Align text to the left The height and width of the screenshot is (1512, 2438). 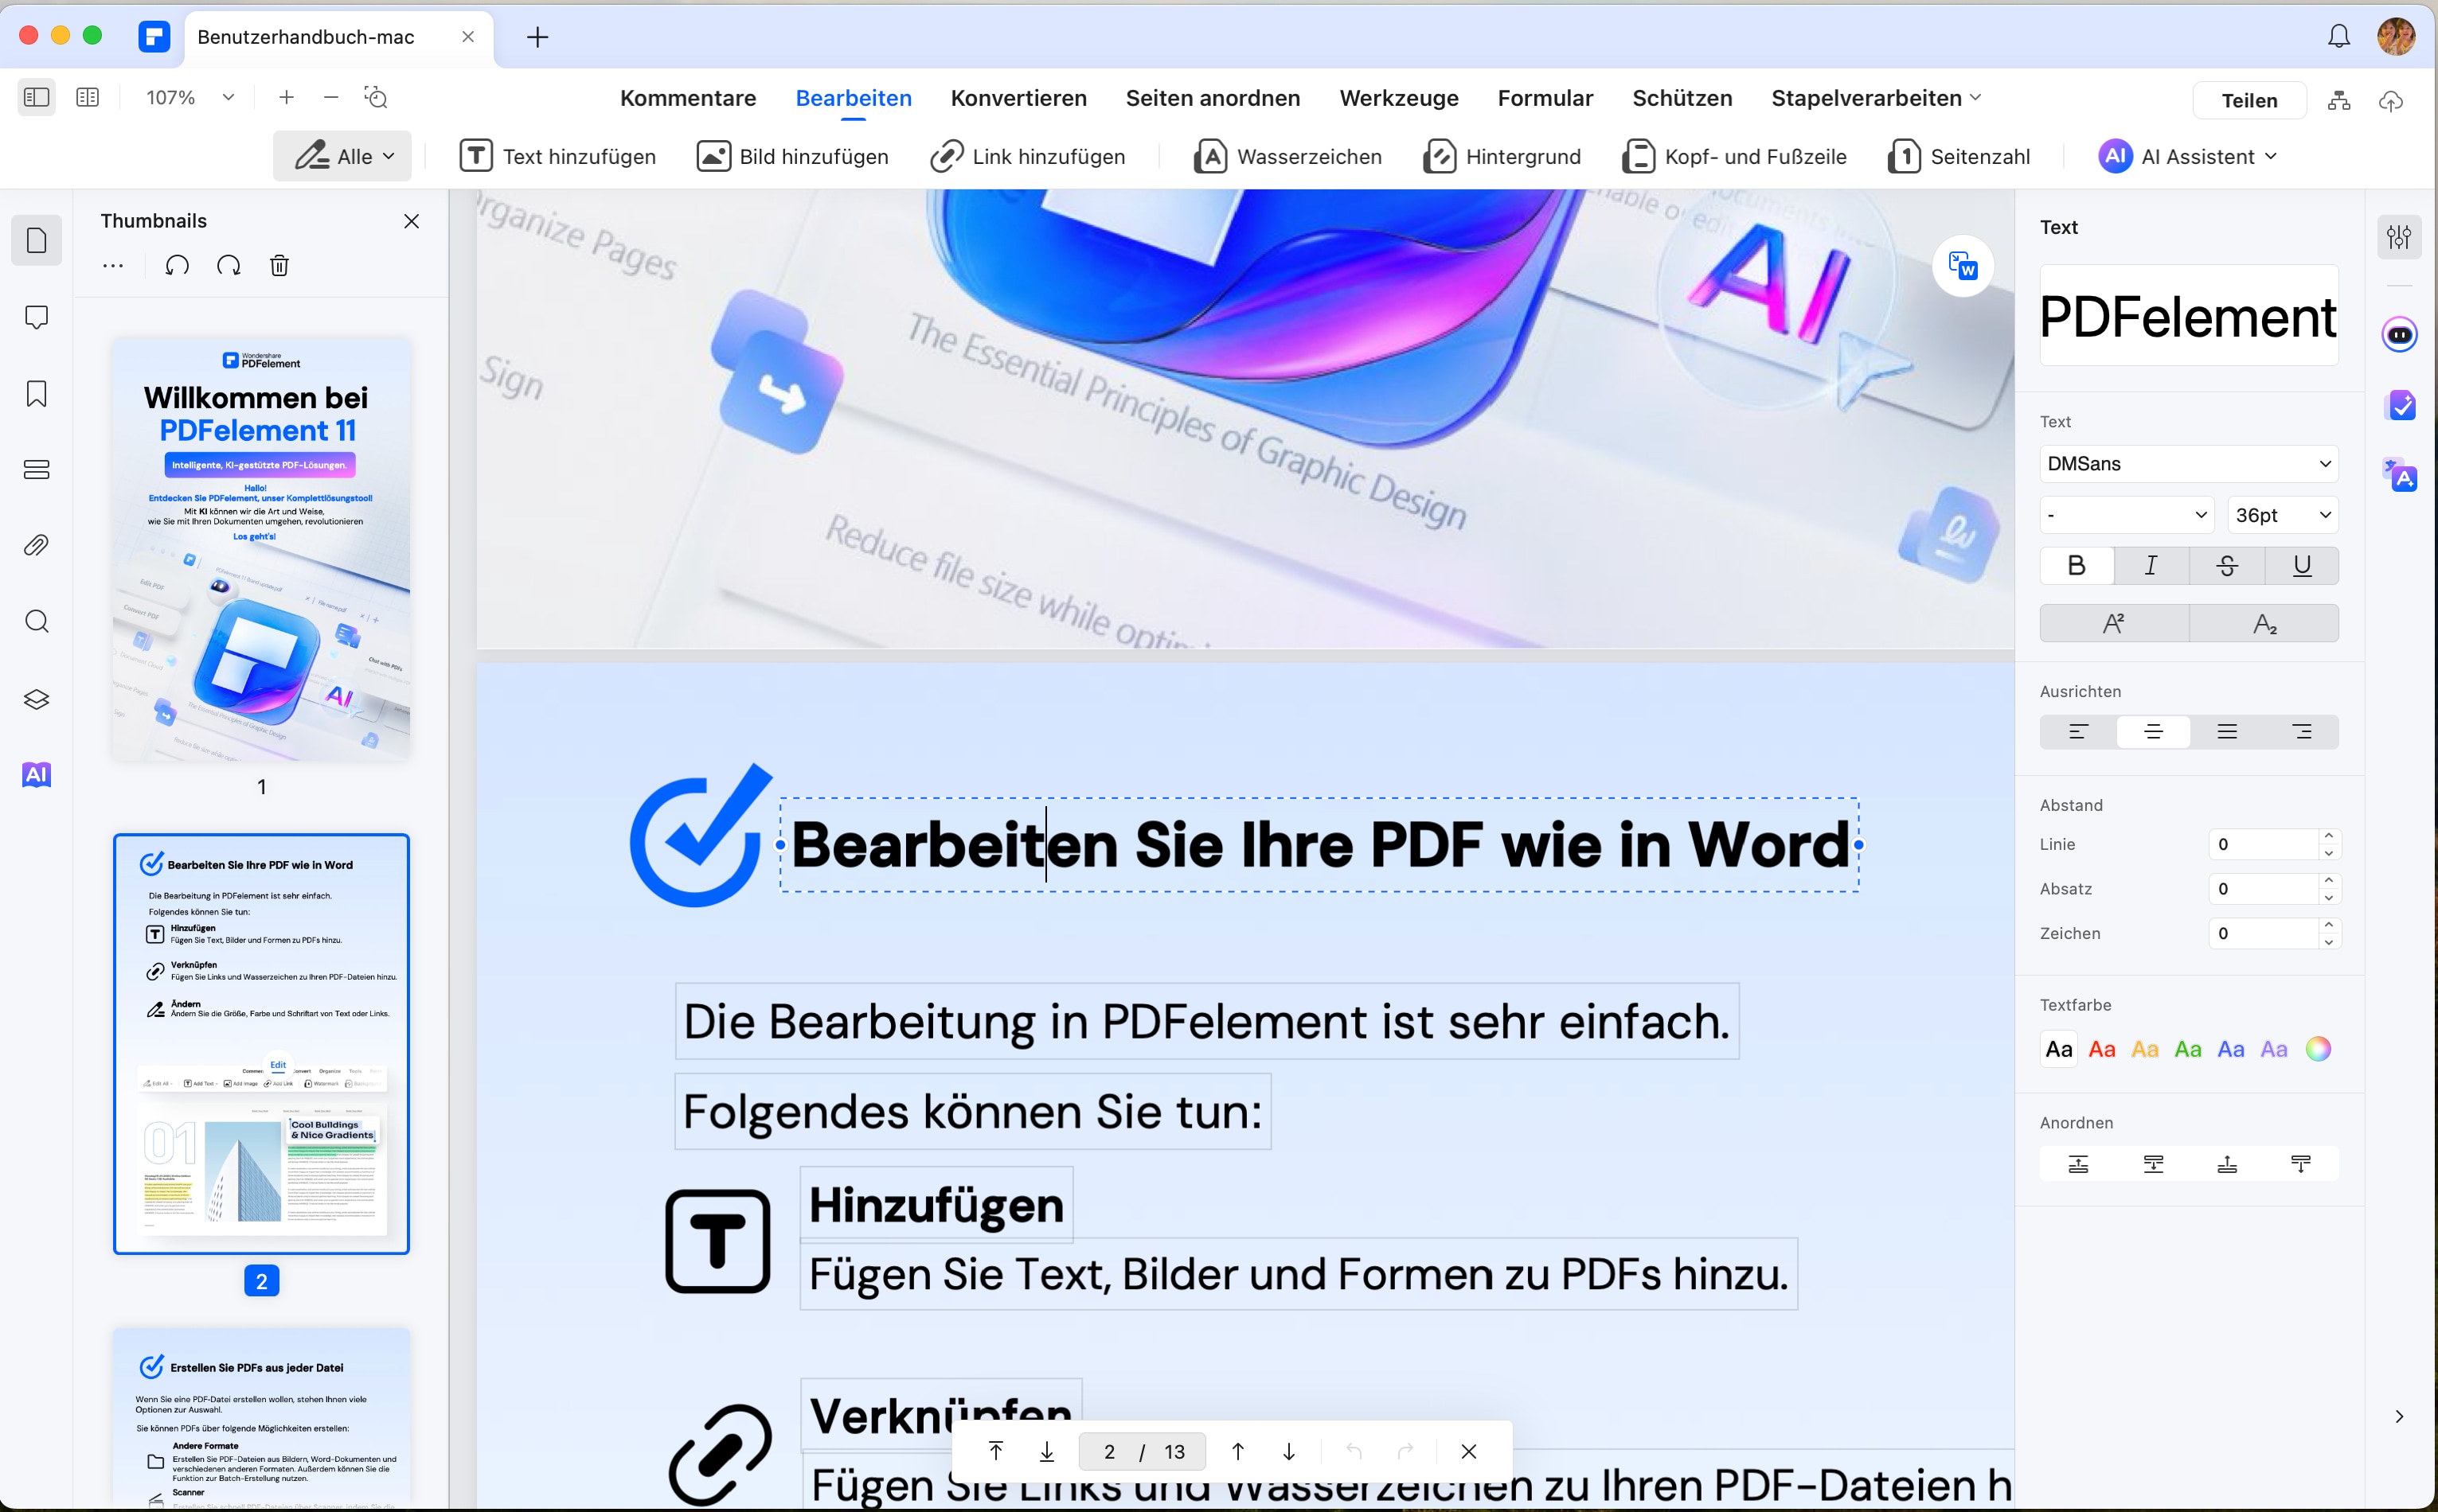click(x=2078, y=731)
